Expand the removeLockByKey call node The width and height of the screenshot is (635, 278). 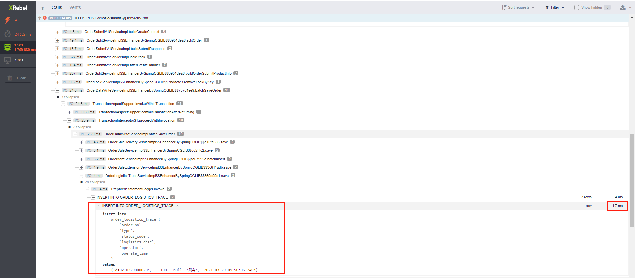click(x=57, y=82)
